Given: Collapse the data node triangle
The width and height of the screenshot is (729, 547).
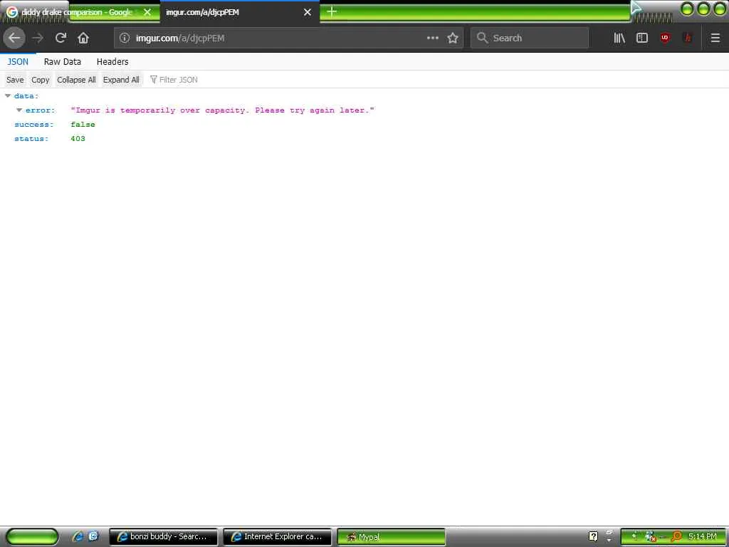Looking at the screenshot, I should (x=7, y=96).
